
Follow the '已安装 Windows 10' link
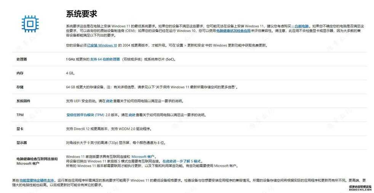(102, 45)
